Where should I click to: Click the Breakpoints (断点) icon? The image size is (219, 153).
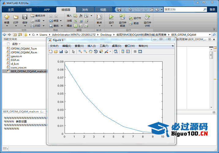pyautogui.click(x=99, y=17)
